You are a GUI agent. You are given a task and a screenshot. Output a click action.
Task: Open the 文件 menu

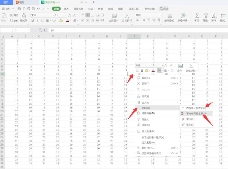tap(8, 9)
